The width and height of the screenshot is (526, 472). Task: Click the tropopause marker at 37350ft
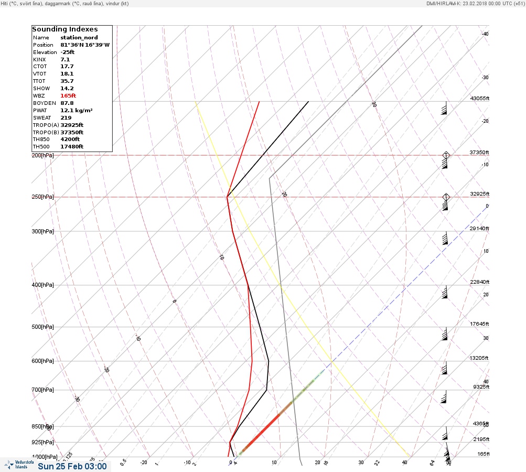point(446,155)
